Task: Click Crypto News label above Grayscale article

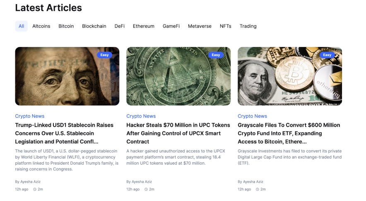Action: pos(252,116)
